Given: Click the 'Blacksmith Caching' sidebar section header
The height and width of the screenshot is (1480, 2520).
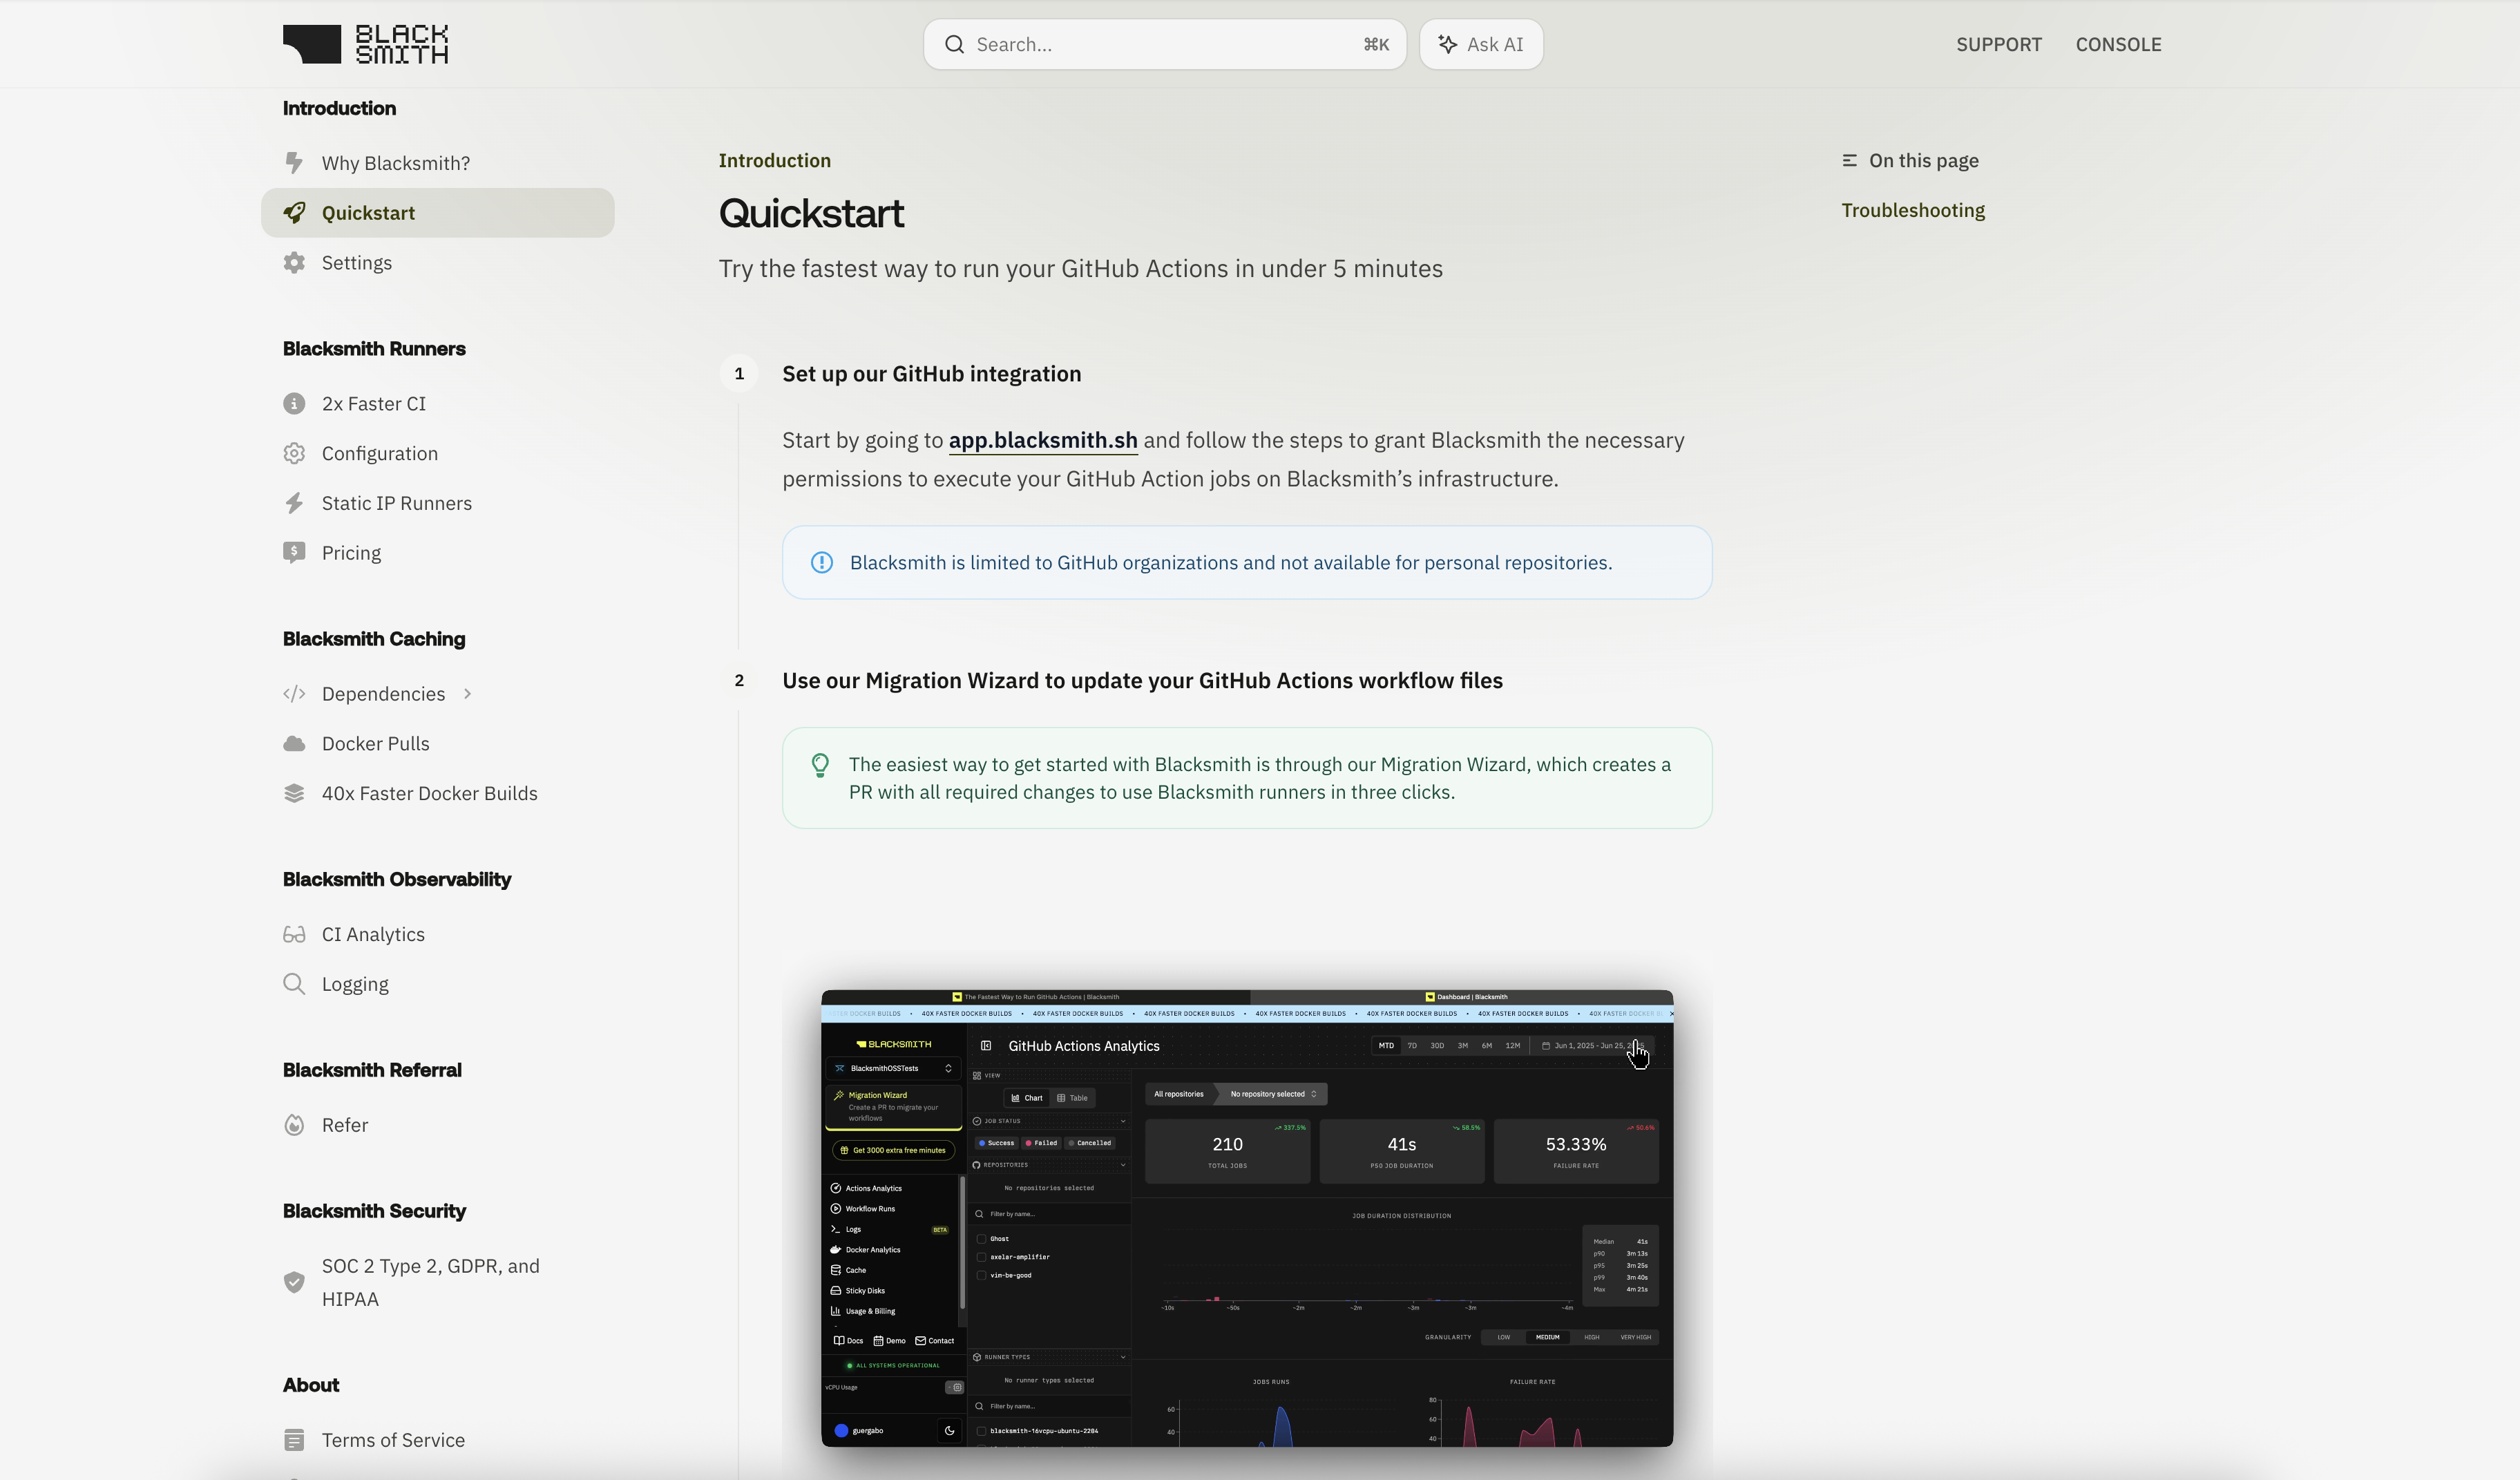Looking at the screenshot, I should [374, 639].
